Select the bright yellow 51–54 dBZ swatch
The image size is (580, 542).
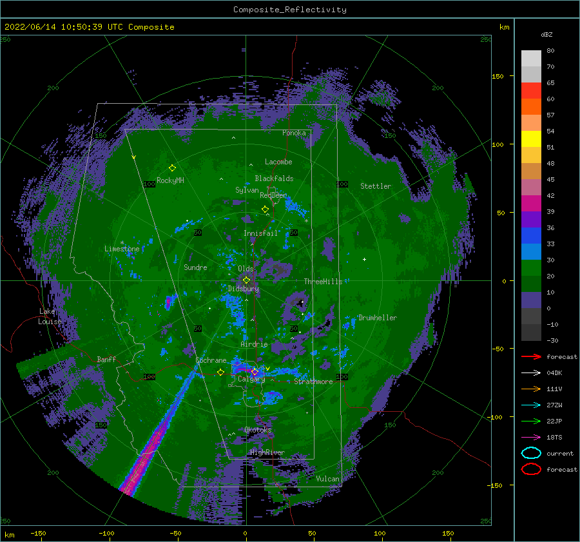coord(531,139)
